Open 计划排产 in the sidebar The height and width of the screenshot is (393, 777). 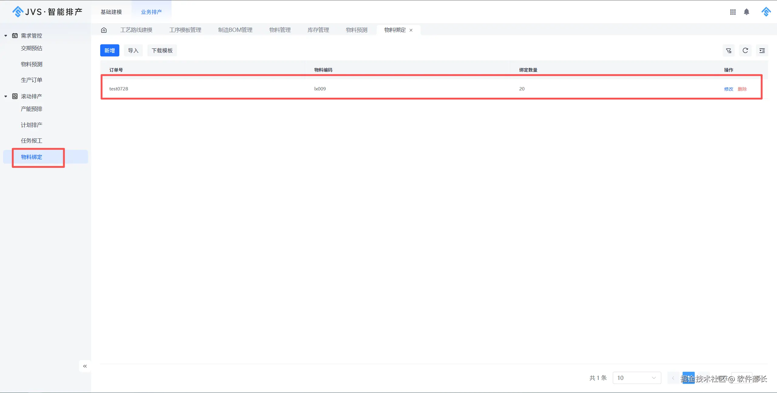[x=32, y=125]
